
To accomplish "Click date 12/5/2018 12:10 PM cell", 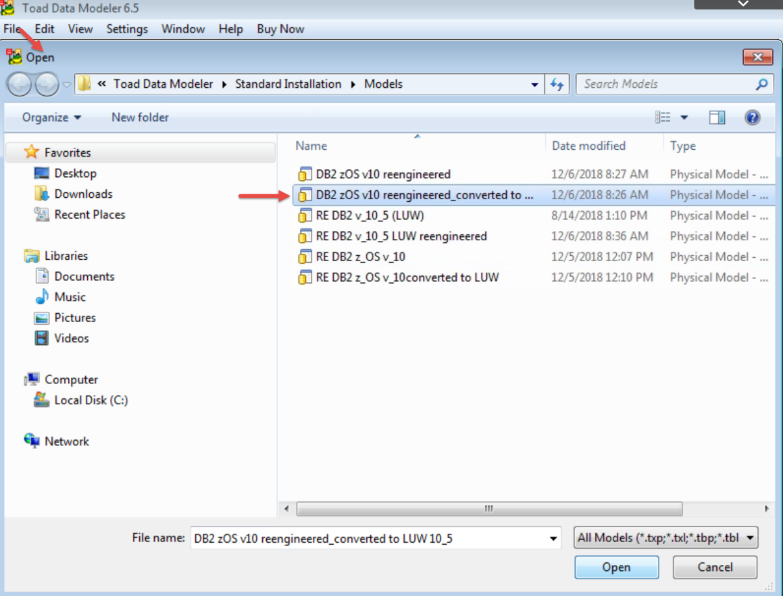I will pos(602,277).
